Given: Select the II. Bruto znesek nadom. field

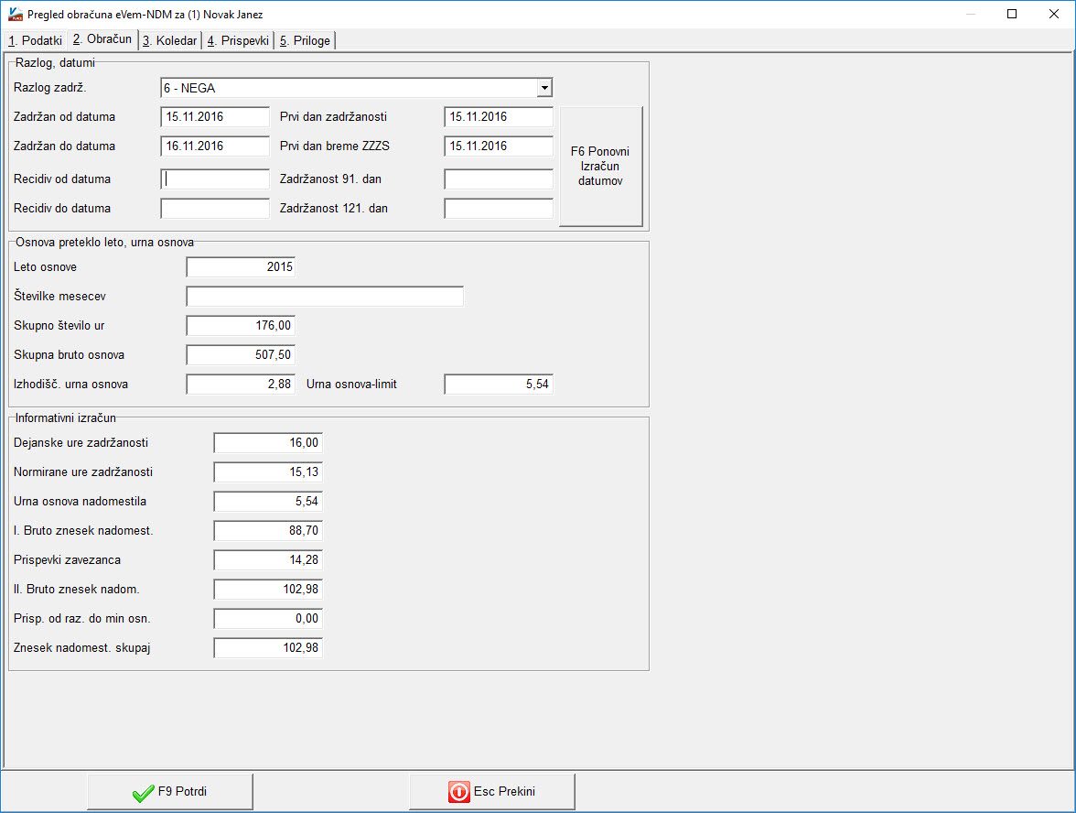Looking at the screenshot, I should (268, 590).
